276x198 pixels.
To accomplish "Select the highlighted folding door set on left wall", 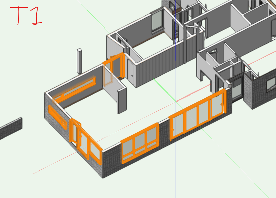I will click(84, 141).
